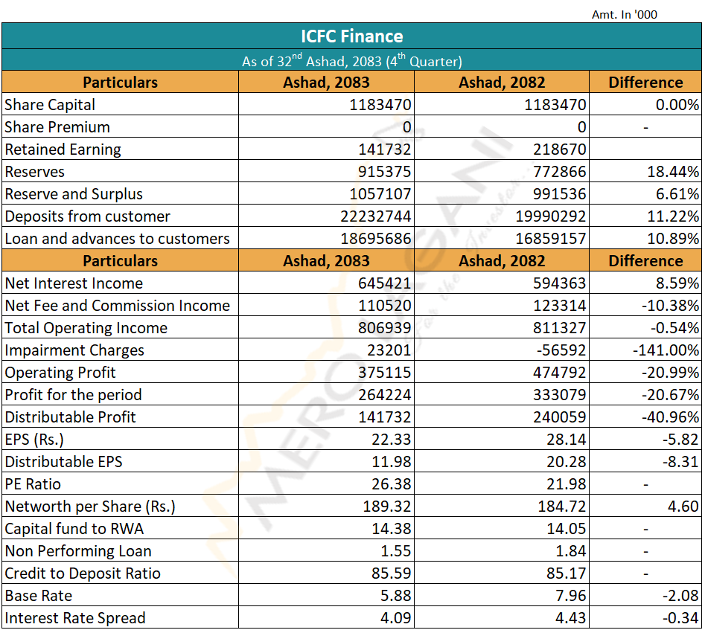The width and height of the screenshot is (705, 630).
Task: Select Net Interest Income value 645421
Action: click(x=384, y=283)
